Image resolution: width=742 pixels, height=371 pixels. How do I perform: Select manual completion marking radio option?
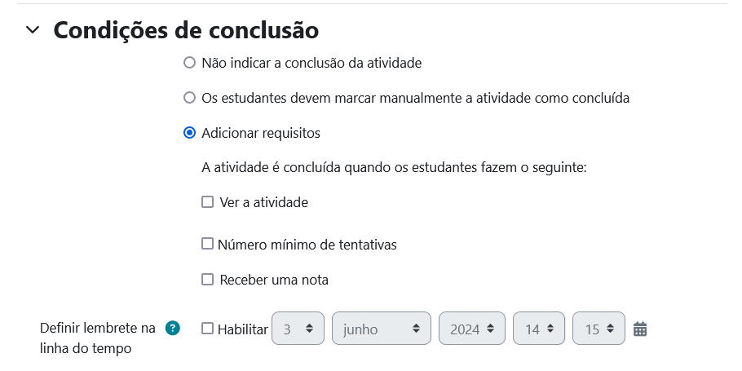190,98
